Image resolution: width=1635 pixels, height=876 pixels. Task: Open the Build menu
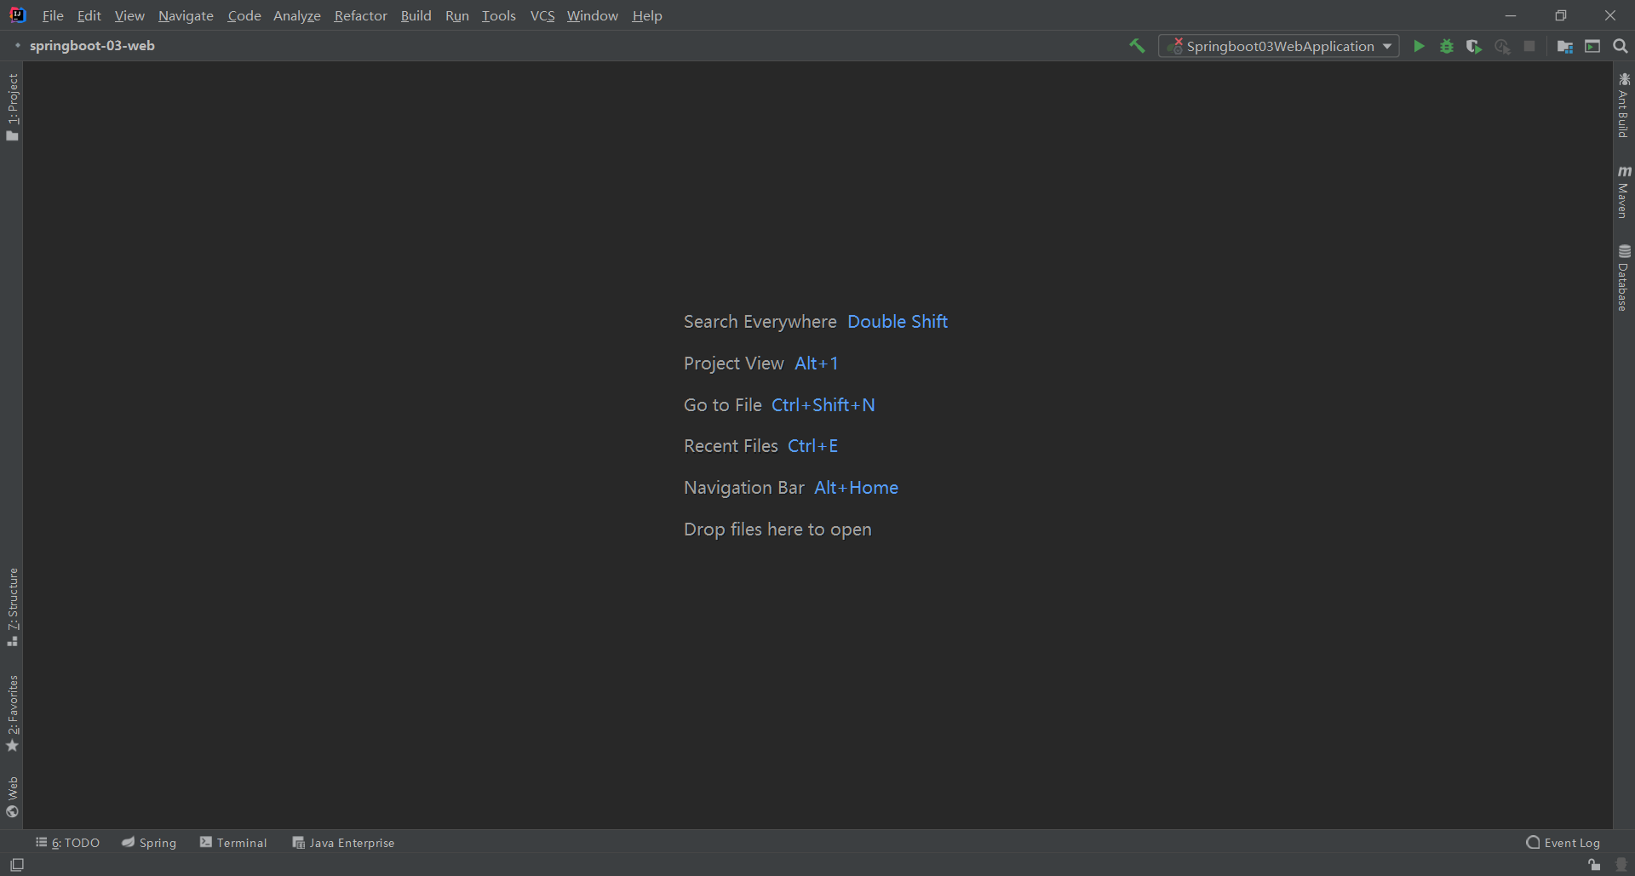click(x=416, y=15)
